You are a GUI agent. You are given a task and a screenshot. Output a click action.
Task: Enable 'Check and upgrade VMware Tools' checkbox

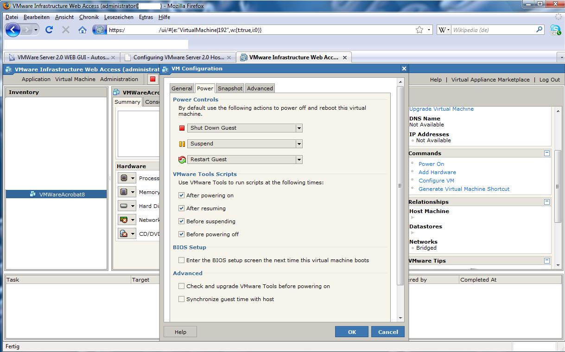coord(182,286)
